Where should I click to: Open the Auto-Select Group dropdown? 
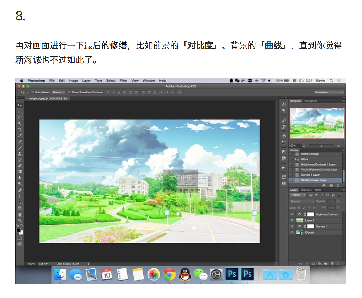coord(59,92)
